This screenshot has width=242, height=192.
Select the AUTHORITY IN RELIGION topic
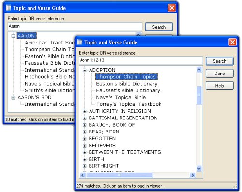120,111
